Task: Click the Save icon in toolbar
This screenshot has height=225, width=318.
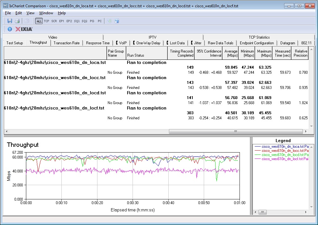Action: 9,21
